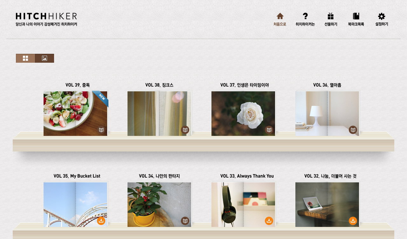Download VOL 32 with the orange icon

click(353, 221)
